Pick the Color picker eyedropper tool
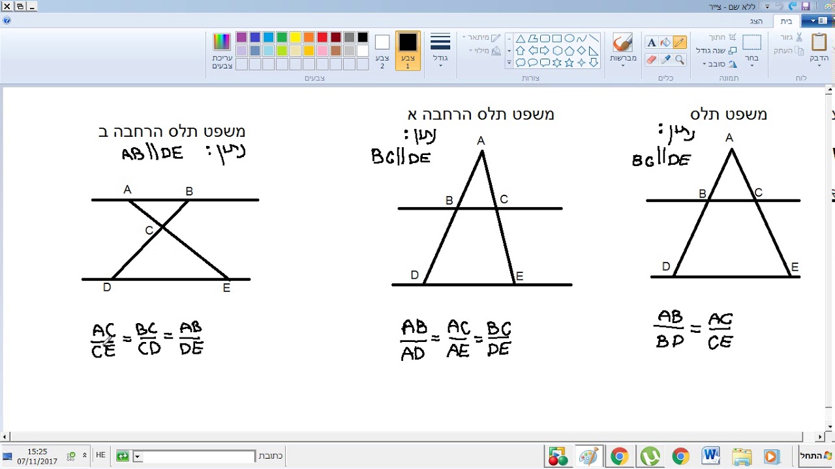This screenshot has height=469, width=835. point(665,60)
